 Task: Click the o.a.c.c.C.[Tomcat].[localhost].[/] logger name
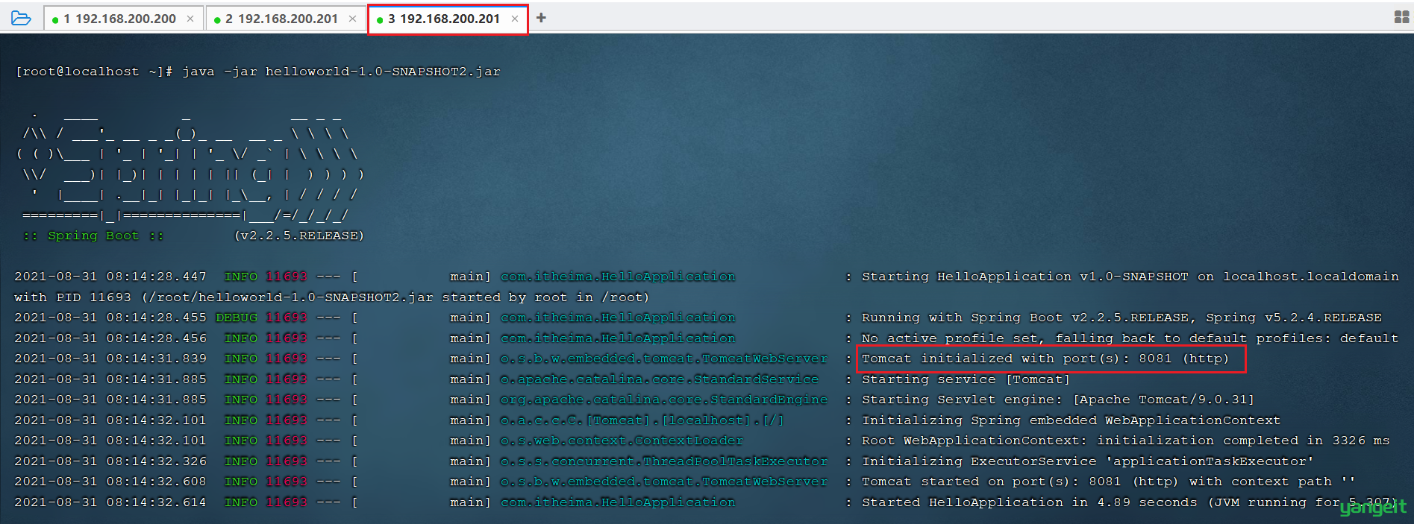pos(642,420)
